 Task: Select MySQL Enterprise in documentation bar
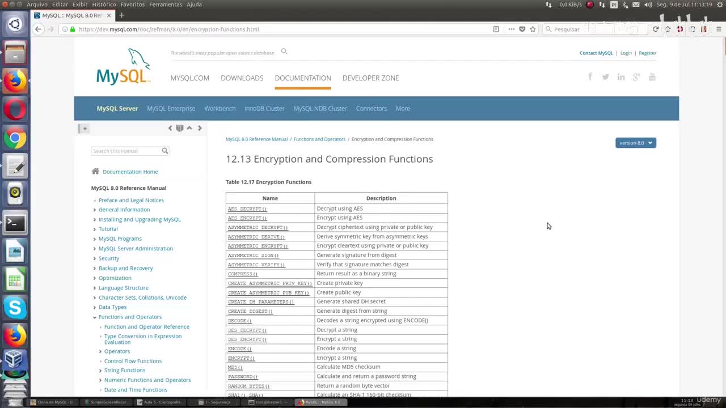(171, 108)
